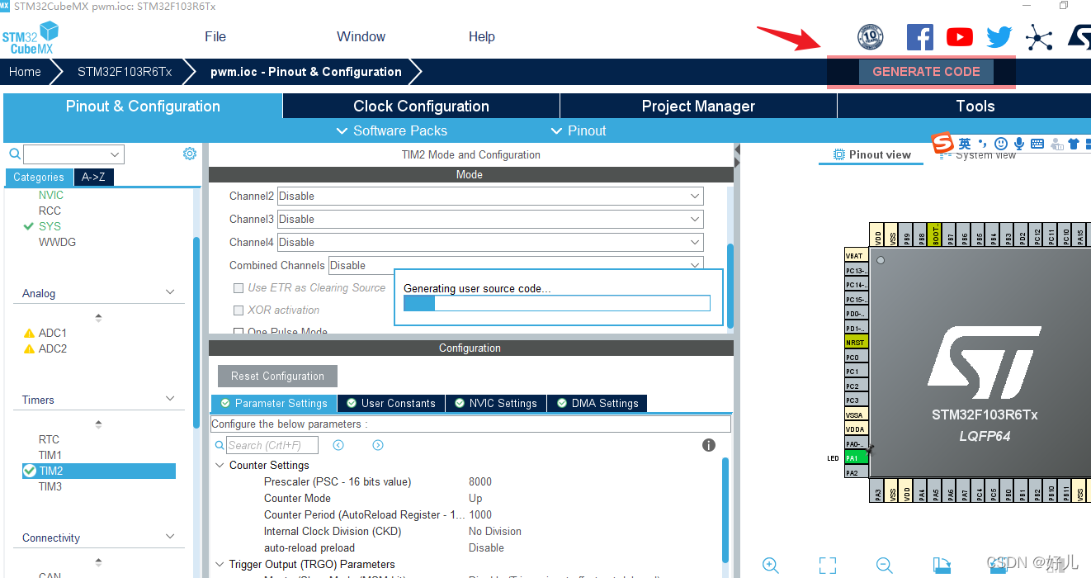Image resolution: width=1091 pixels, height=578 pixels.
Task: Open the Window menu
Action: click(x=361, y=36)
